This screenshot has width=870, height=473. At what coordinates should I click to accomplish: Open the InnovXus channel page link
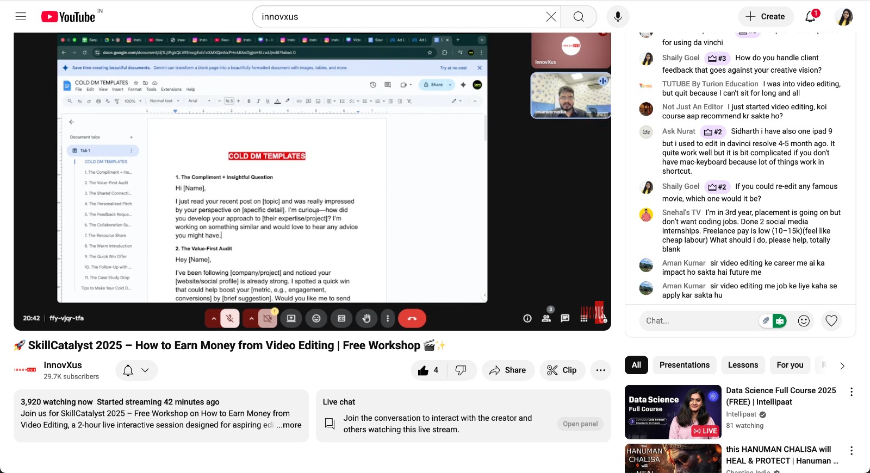point(63,365)
